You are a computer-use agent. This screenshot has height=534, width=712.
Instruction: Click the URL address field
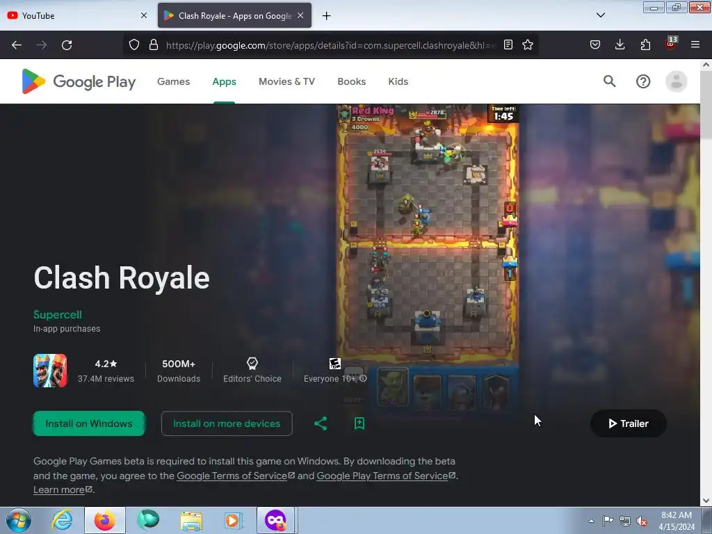click(330, 45)
